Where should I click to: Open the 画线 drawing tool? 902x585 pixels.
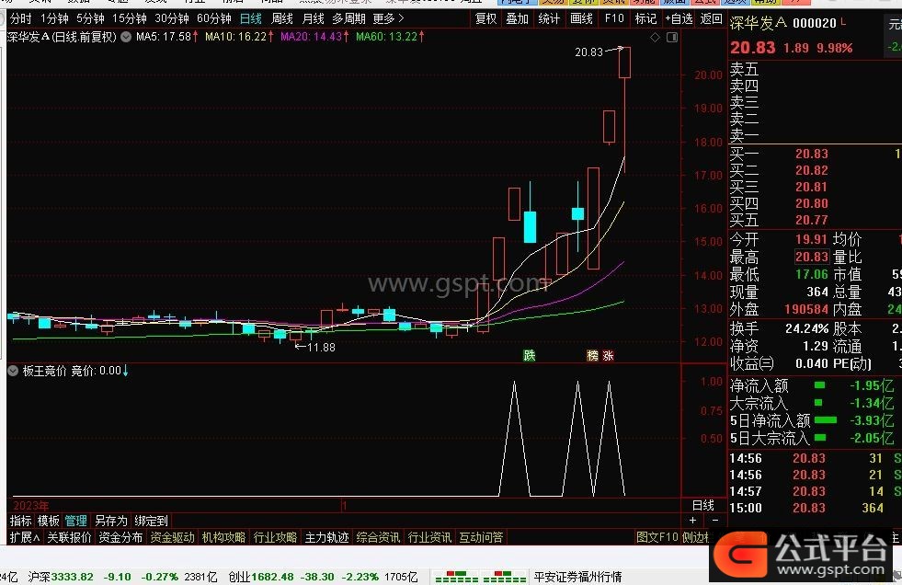pos(582,19)
